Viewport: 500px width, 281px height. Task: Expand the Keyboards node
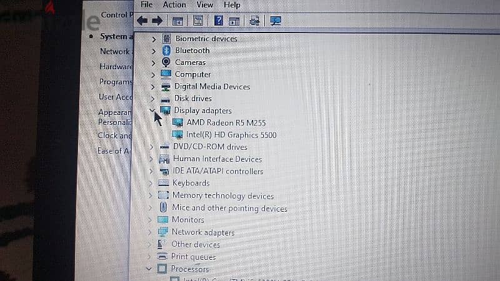151,183
